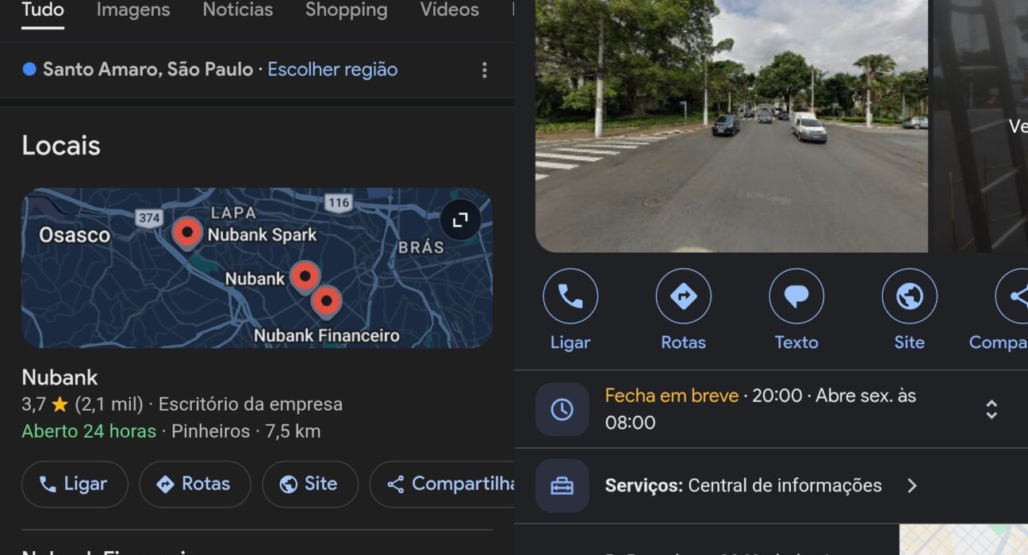Switch to the Imagens tab
The width and height of the screenshot is (1028, 555).
point(133,10)
